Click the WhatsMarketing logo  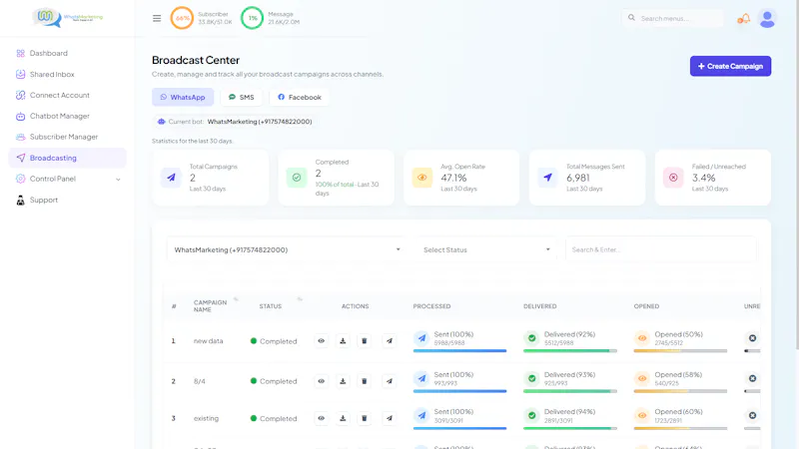67,17
